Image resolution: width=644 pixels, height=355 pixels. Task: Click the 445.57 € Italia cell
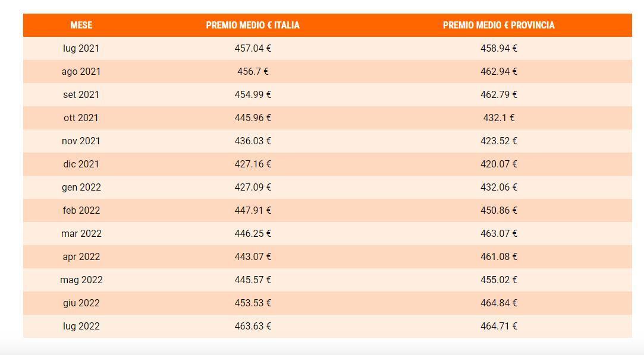coord(253,280)
